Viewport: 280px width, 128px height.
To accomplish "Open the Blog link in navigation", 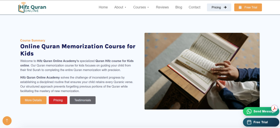I will tap(179, 7).
